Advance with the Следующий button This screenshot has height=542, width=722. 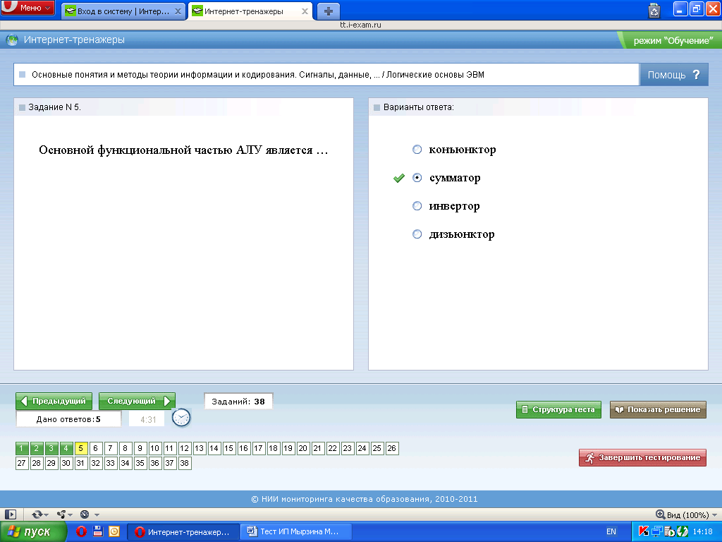click(x=137, y=401)
